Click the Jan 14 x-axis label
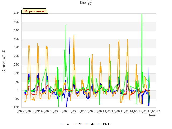 tap(128, 111)
